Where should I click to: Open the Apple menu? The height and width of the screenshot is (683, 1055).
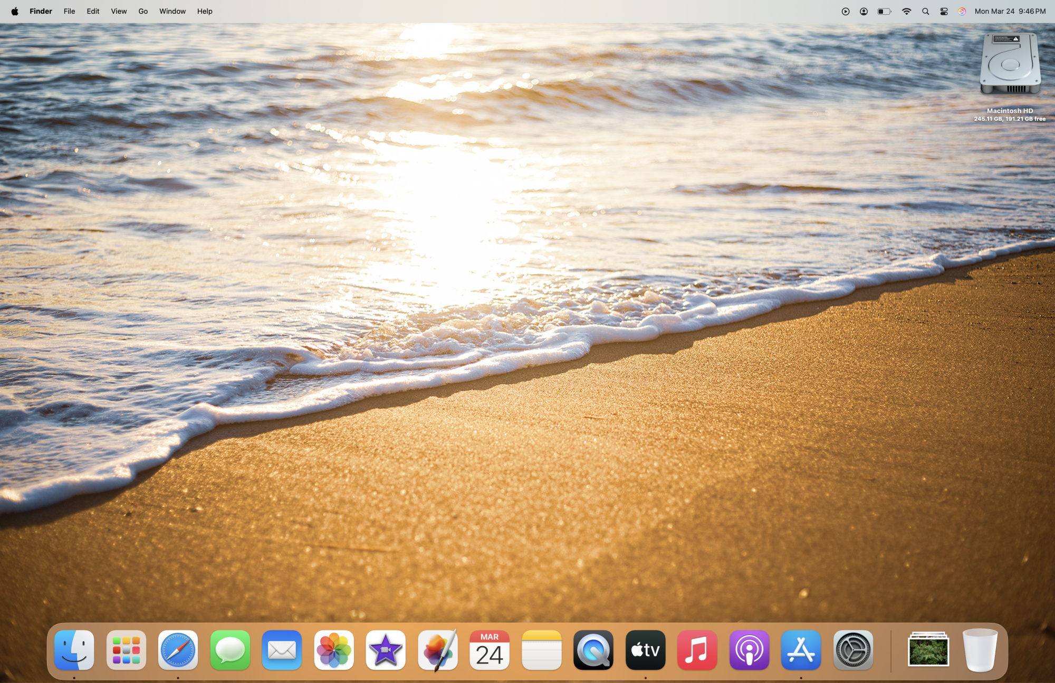pos(15,11)
